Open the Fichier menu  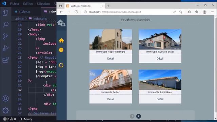[x=15, y=4]
